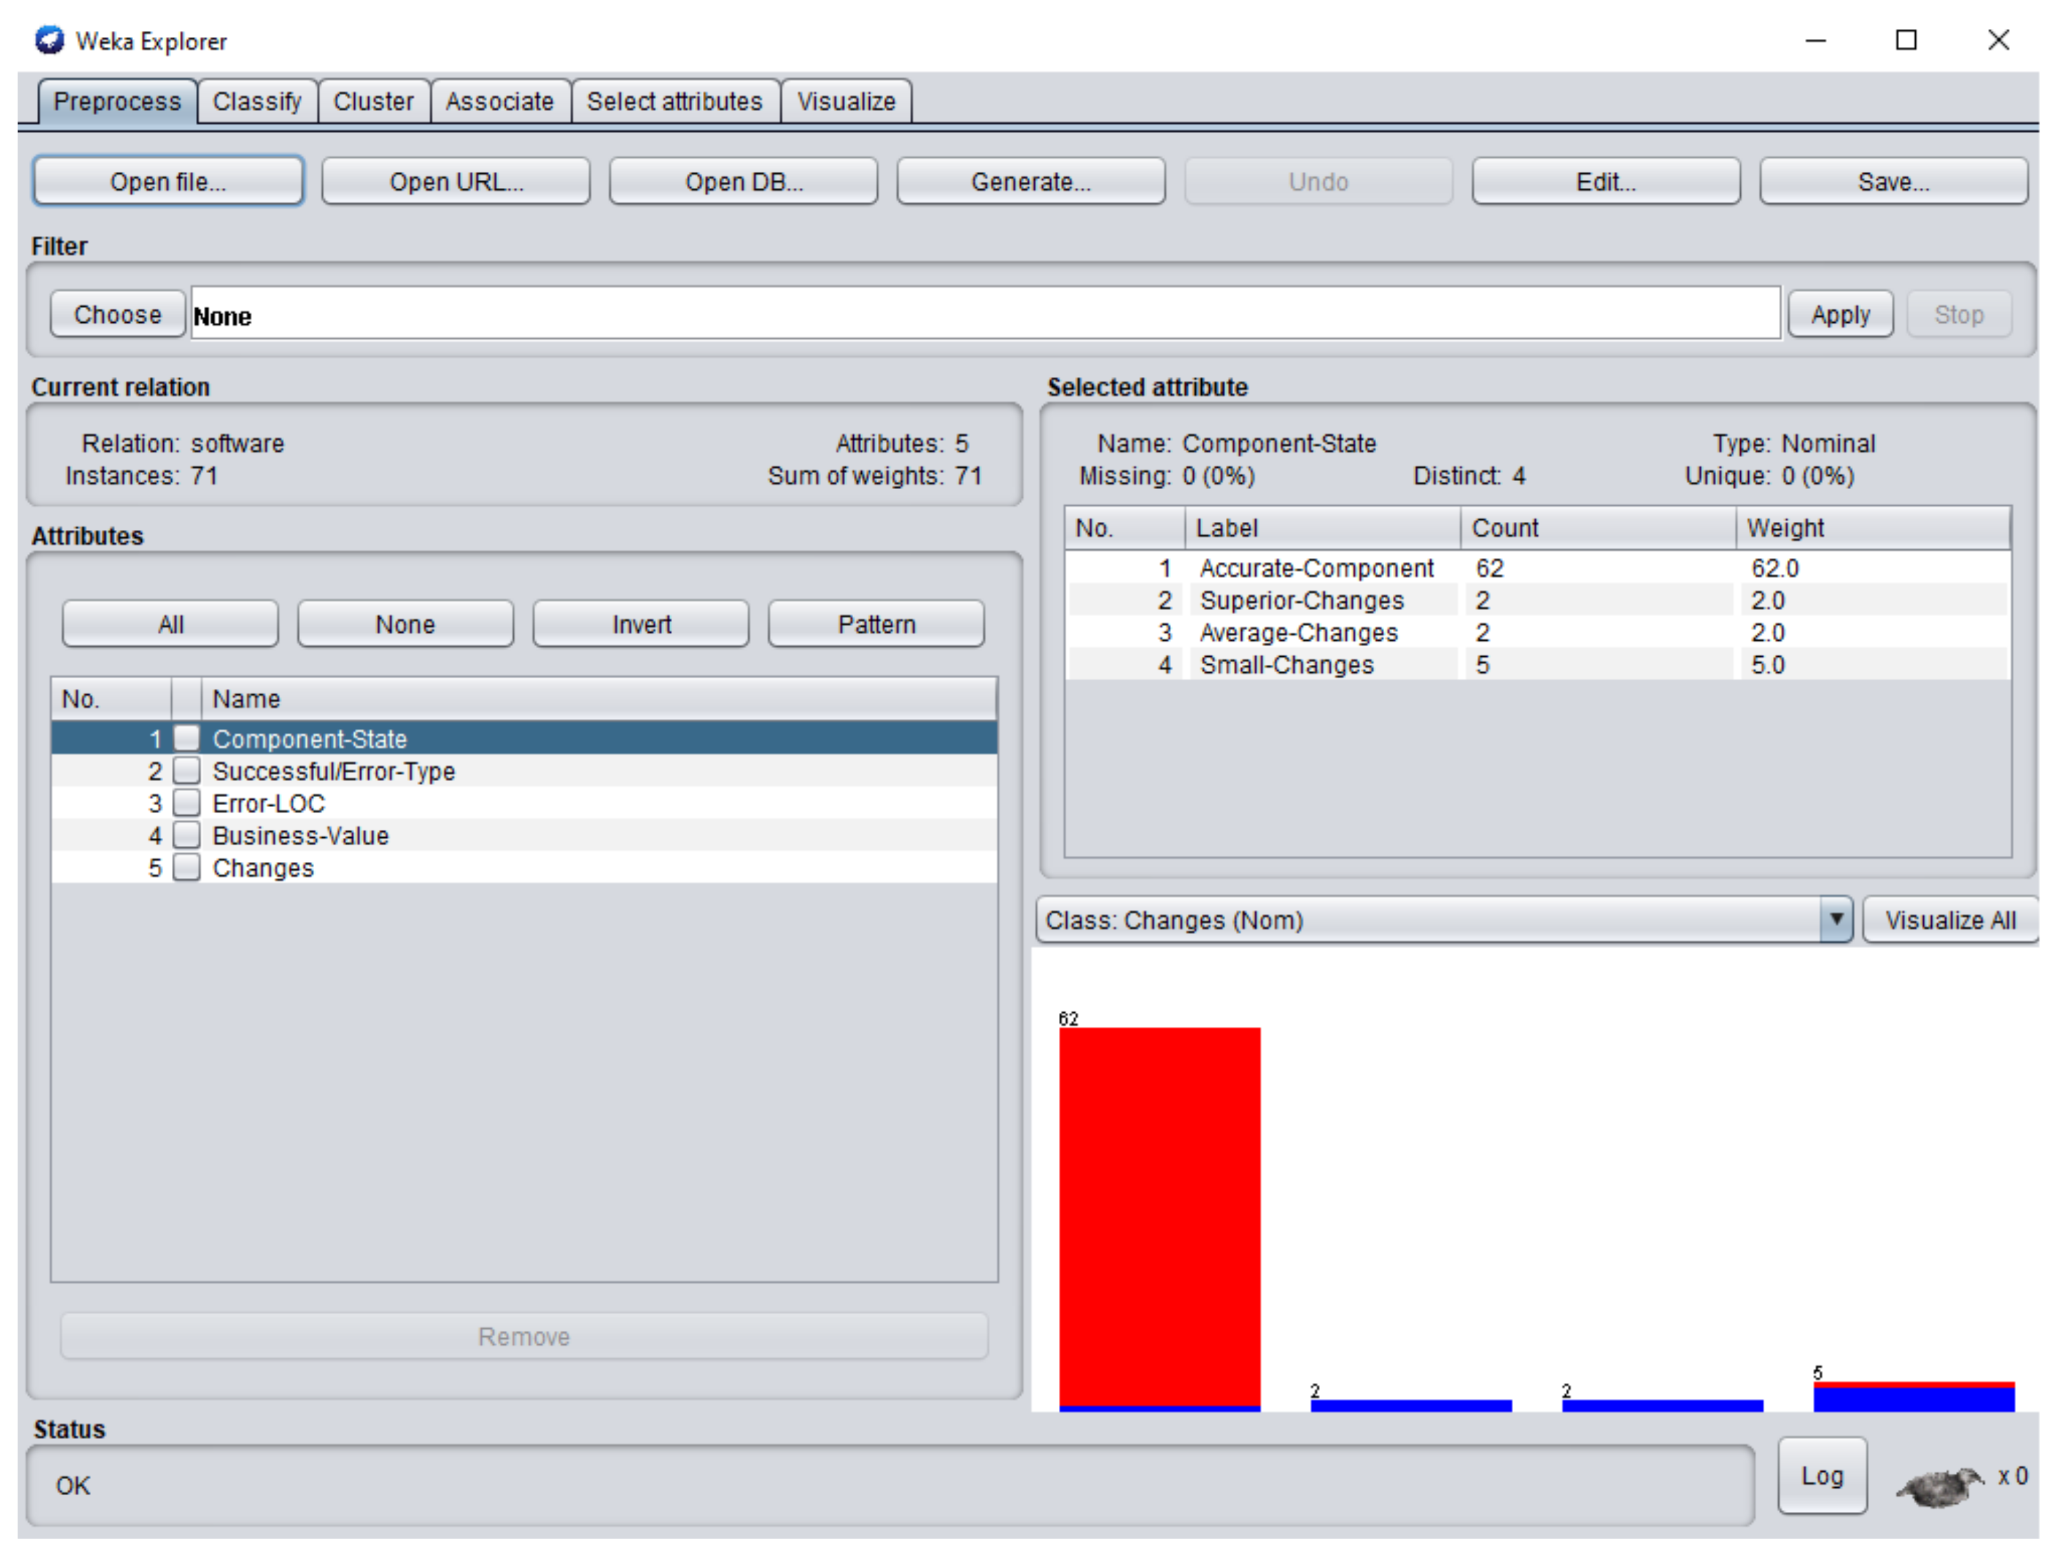Click the Choose filter button
This screenshot has height=1555, width=2055.
[117, 315]
